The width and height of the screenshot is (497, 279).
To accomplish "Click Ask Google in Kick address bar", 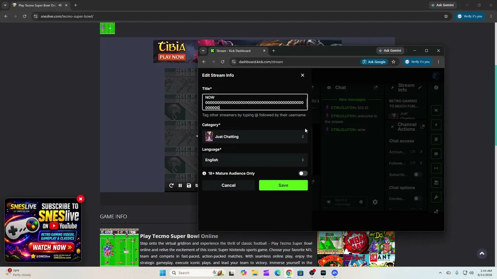I will pyautogui.click(x=374, y=62).
